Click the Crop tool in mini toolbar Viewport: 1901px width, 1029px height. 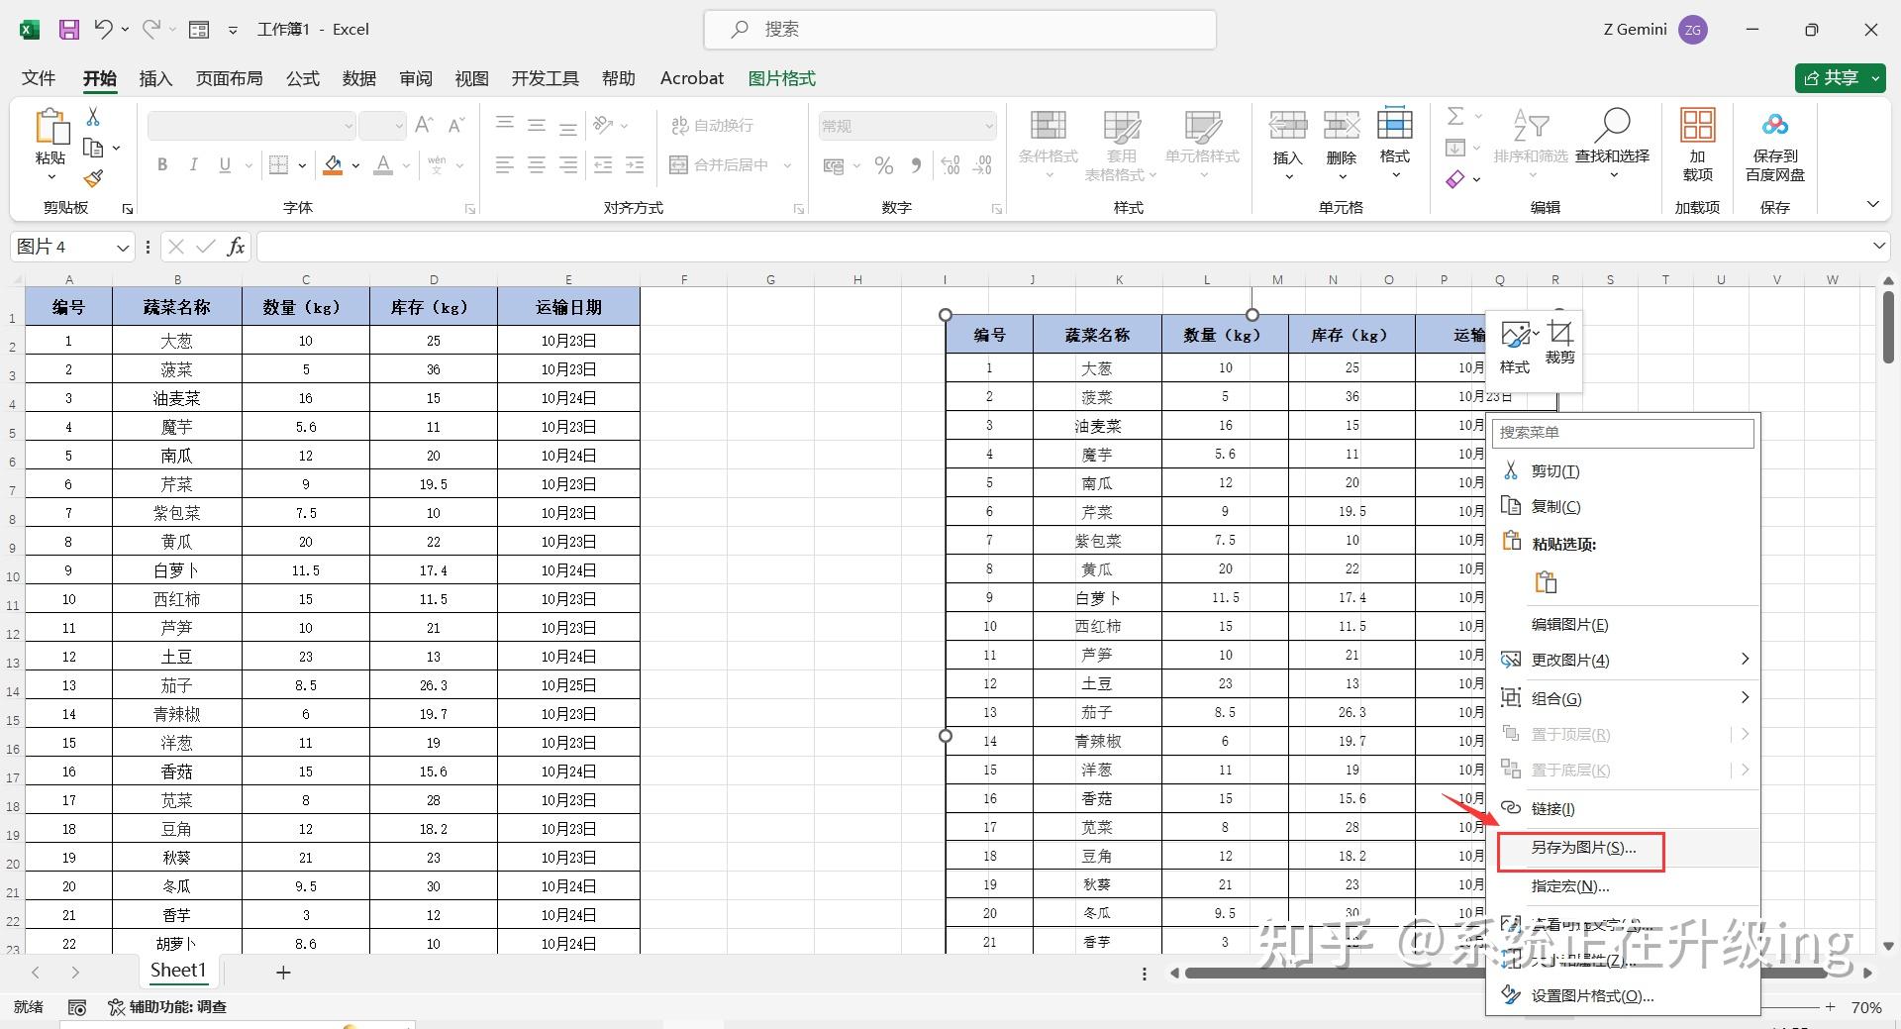[x=1559, y=343]
